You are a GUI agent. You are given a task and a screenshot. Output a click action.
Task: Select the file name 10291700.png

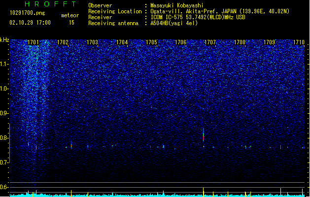click(28, 13)
